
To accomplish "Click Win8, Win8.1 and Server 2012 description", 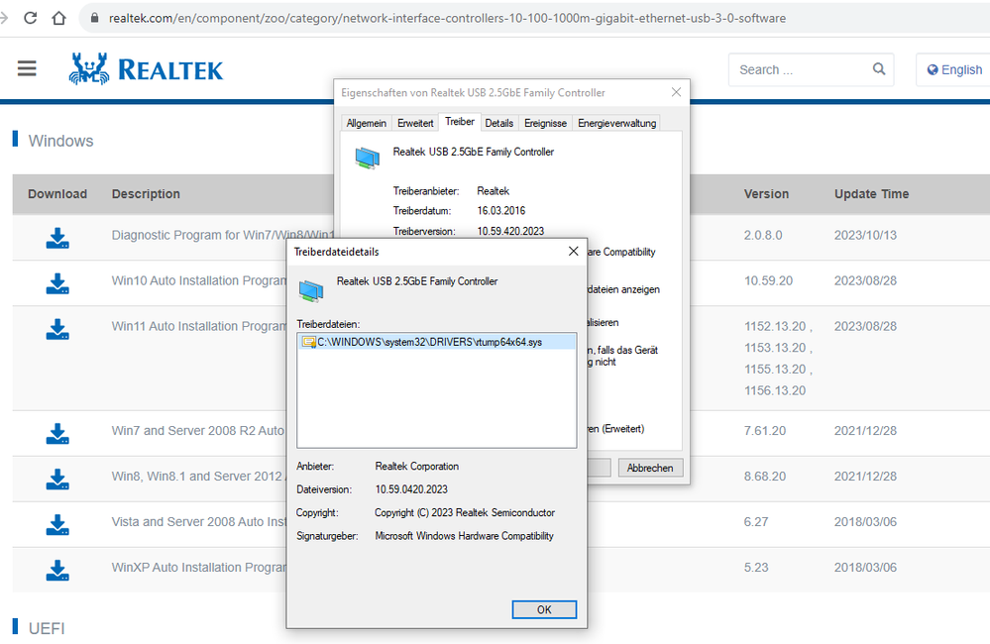I will coord(198,476).
